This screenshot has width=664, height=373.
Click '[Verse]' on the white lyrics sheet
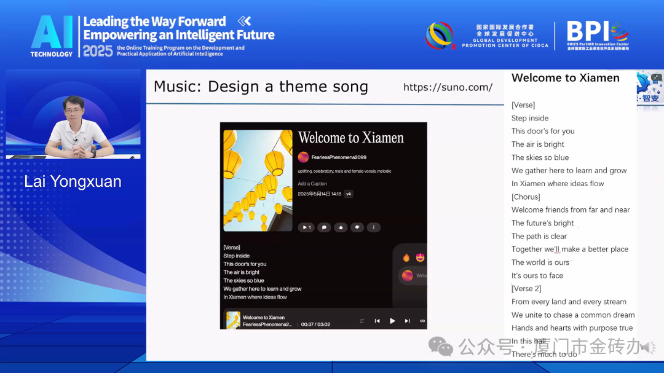point(523,105)
